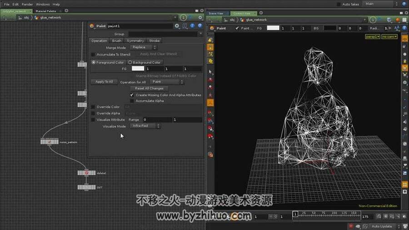409x230 pixels.
Task: Expand the viewport path dropdown
Action: click(x=364, y=20)
